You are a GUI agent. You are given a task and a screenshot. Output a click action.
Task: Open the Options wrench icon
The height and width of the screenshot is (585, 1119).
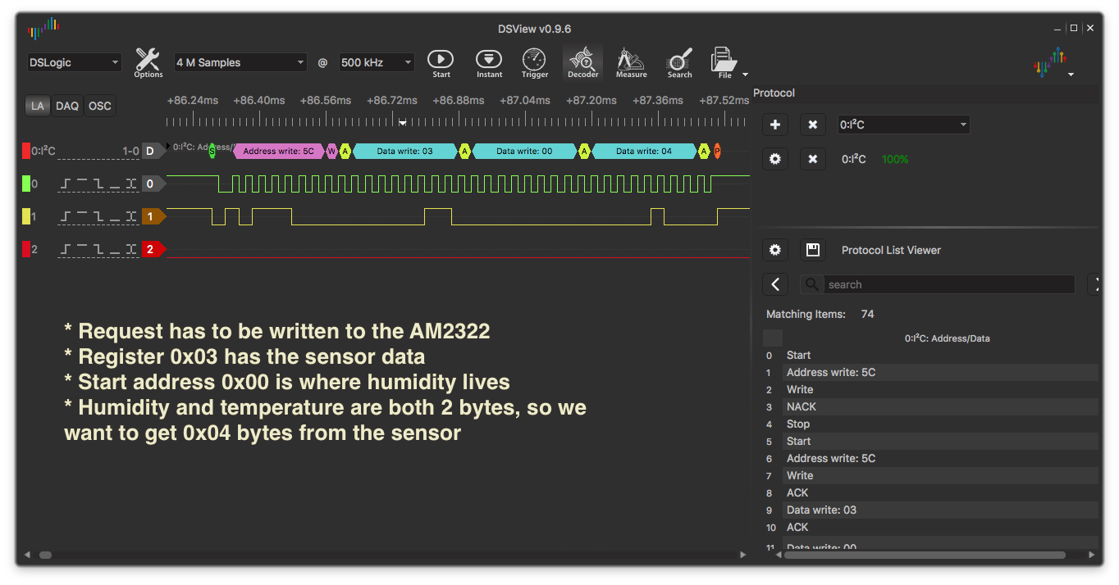(x=148, y=61)
